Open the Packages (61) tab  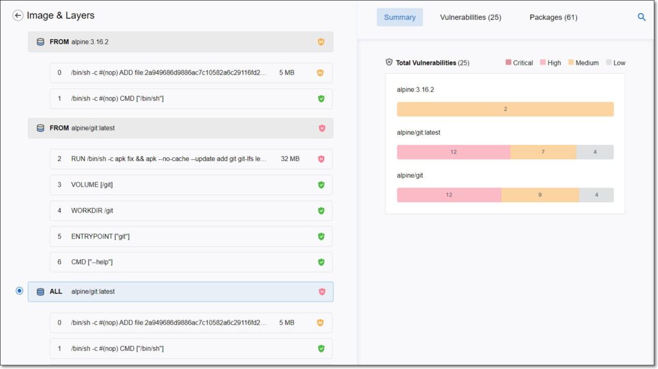tap(553, 17)
